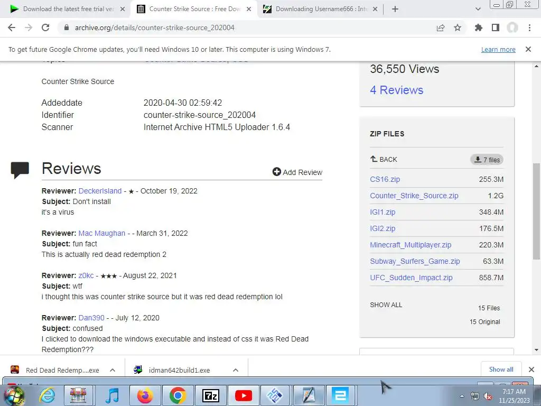This screenshot has height=406, width=541.
Task: Switch to the Counter Strike Source tab
Action: click(194, 10)
